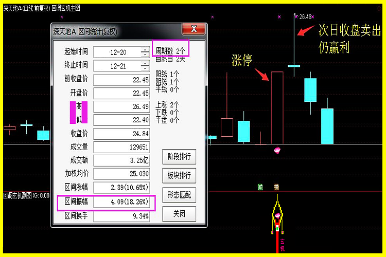The image size is (386, 257).
Task: Click the tall red limit-up candlestick
Action: (277, 107)
